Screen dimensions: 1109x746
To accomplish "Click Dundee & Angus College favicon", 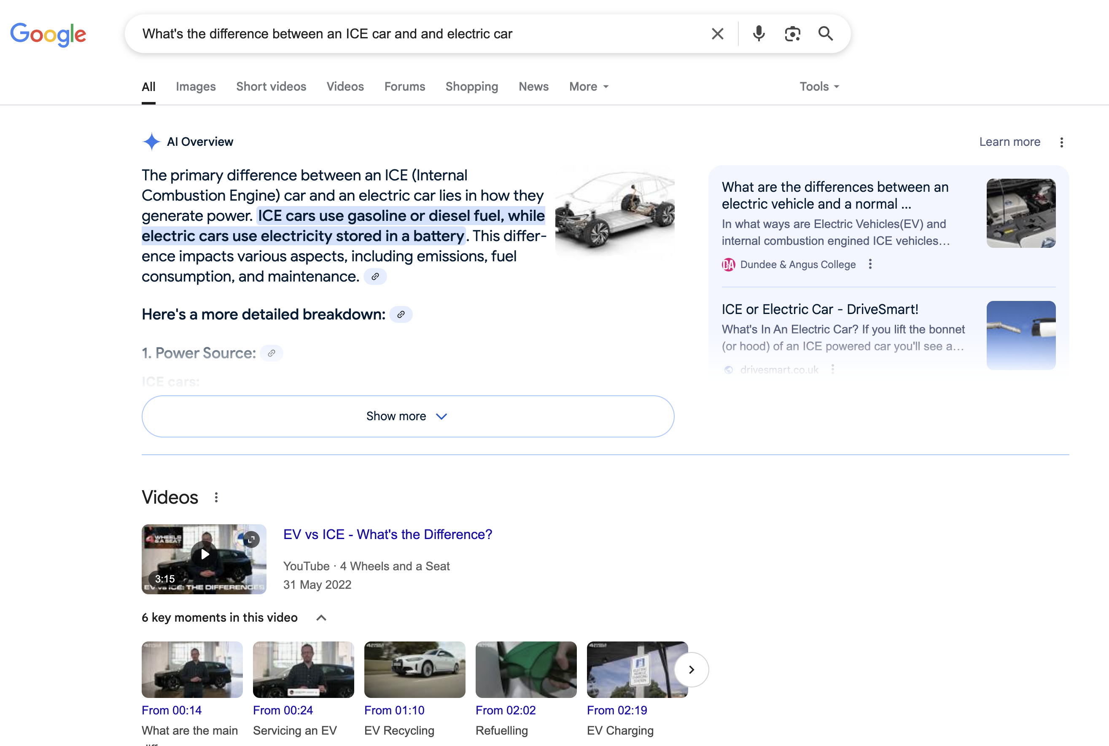I will coord(728,265).
